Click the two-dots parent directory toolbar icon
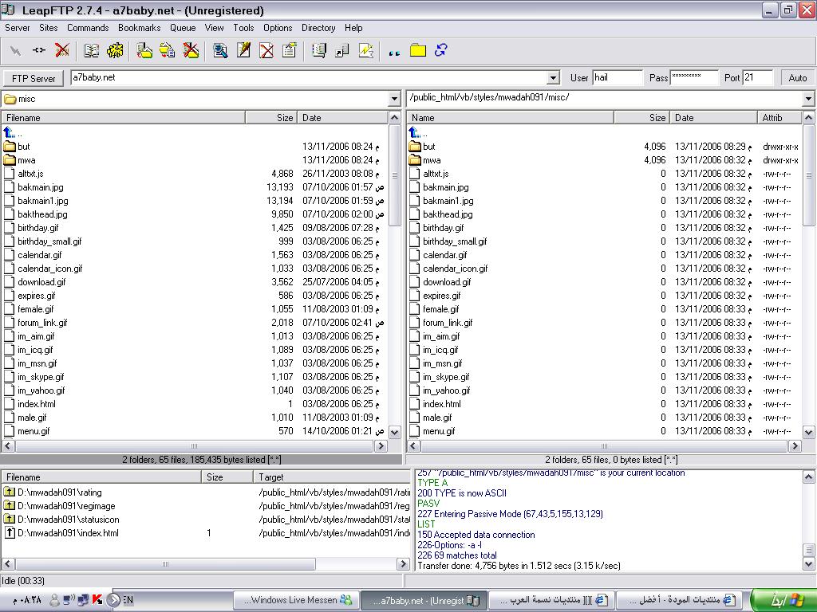817x612 pixels. pyautogui.click(x=393, y=51)
